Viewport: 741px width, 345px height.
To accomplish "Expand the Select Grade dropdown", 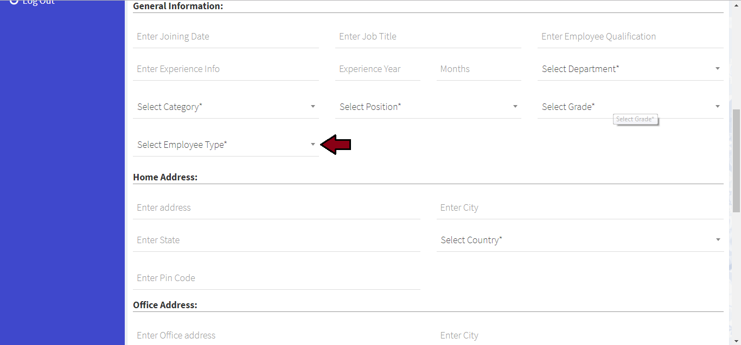I will (630, 107).
